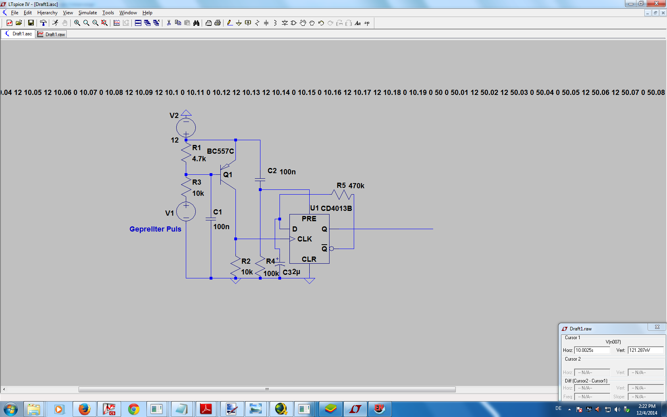The height and width of the screenshot is (417, 667).
Task: Select the Diode placement tool
Action: tap(285, 23)
